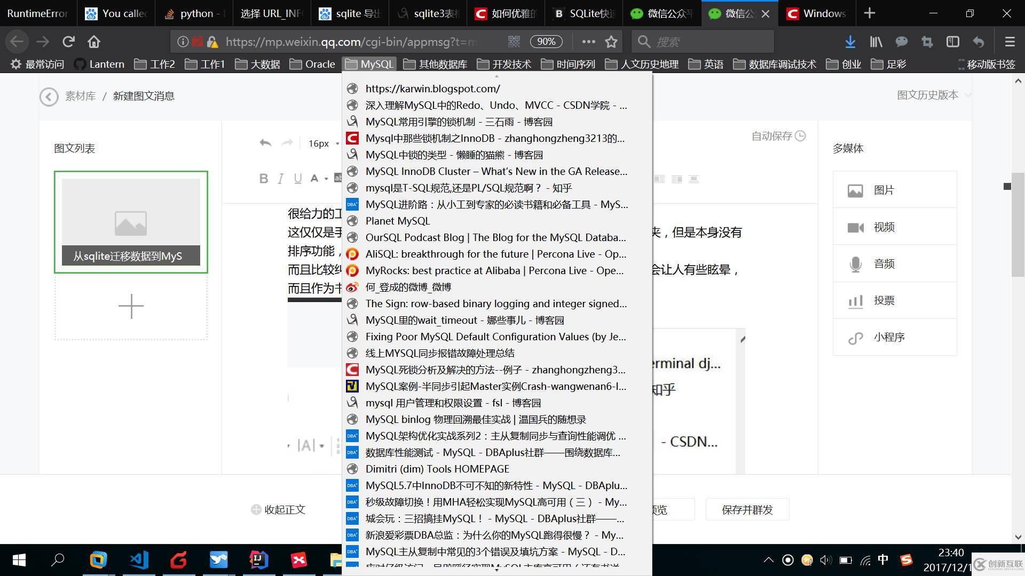1025x576 pixels.
Task: Click 收起正文 collapse link
Action: tap(278, 510)
